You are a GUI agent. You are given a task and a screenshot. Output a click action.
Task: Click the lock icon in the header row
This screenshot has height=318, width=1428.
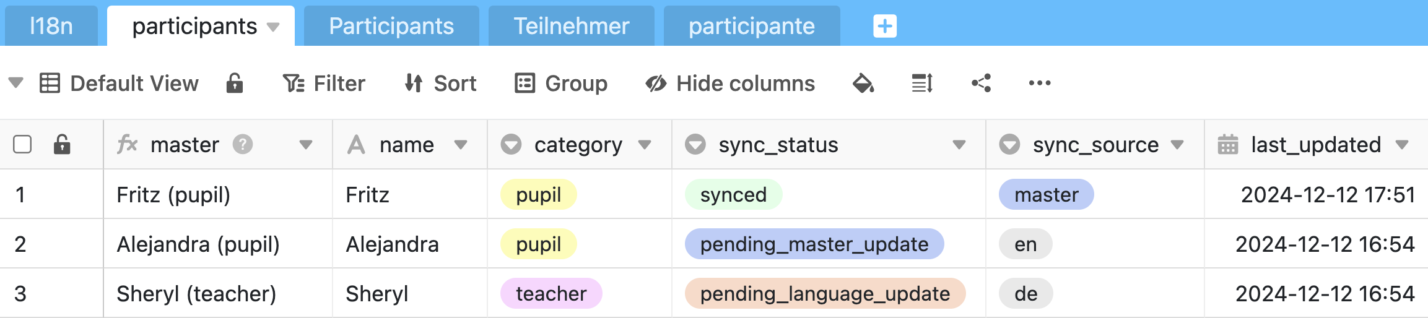62,144
